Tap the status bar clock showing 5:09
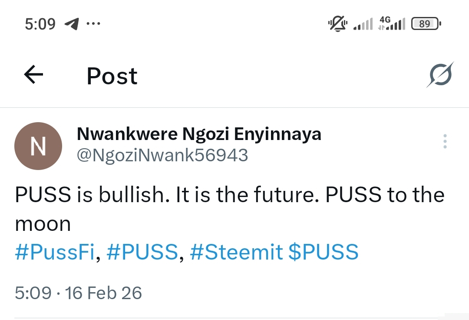Screen dimensions: 469x320 (x=40, y=24)
